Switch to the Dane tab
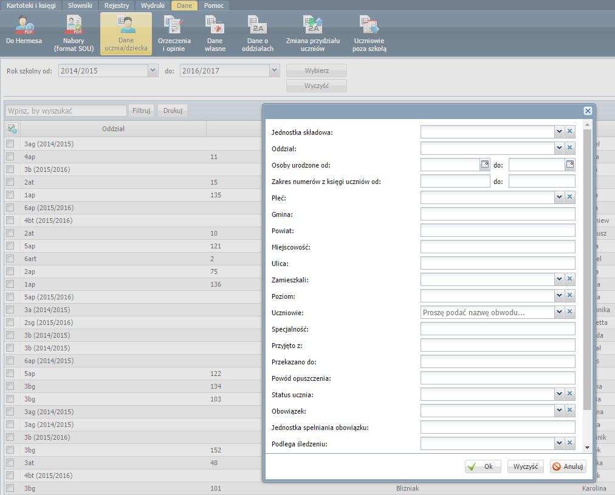This screenshot has height=495, width=615. point(184,5)
